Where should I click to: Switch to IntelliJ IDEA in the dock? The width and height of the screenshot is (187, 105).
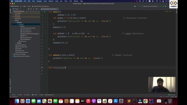(151, 101)
